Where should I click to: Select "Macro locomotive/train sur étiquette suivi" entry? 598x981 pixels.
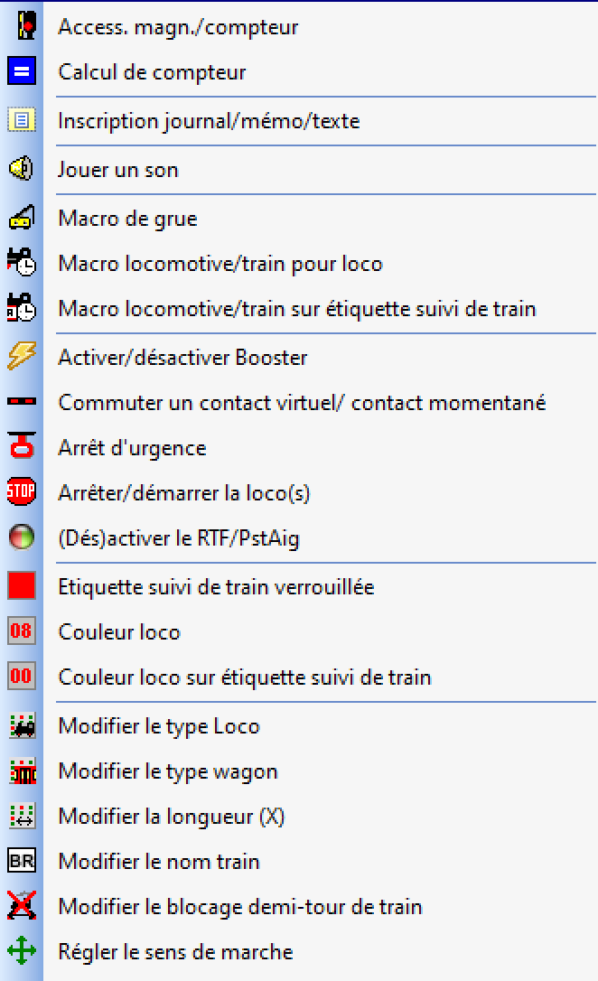coord(297,309)
